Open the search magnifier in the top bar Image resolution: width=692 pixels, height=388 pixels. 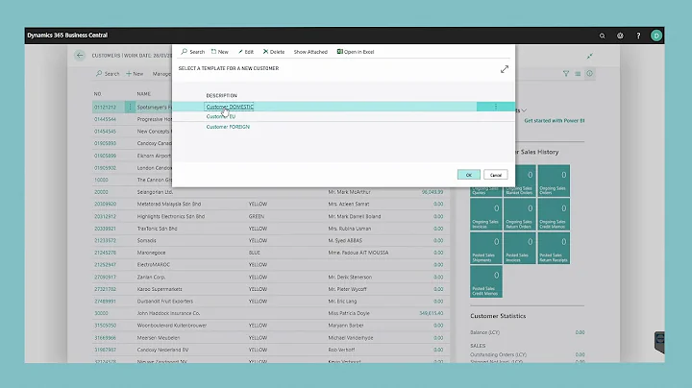[602, 36]
